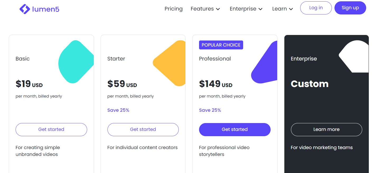The width and height of the screenshot is (377, 173).
Task: Expand the Enterprise dropdown menu
Action: (x=246, y=9)
